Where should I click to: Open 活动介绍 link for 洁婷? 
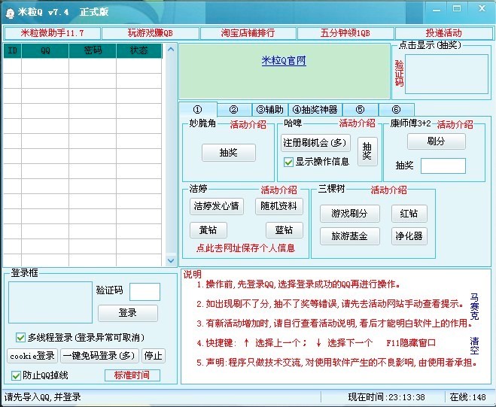[278, 190]
